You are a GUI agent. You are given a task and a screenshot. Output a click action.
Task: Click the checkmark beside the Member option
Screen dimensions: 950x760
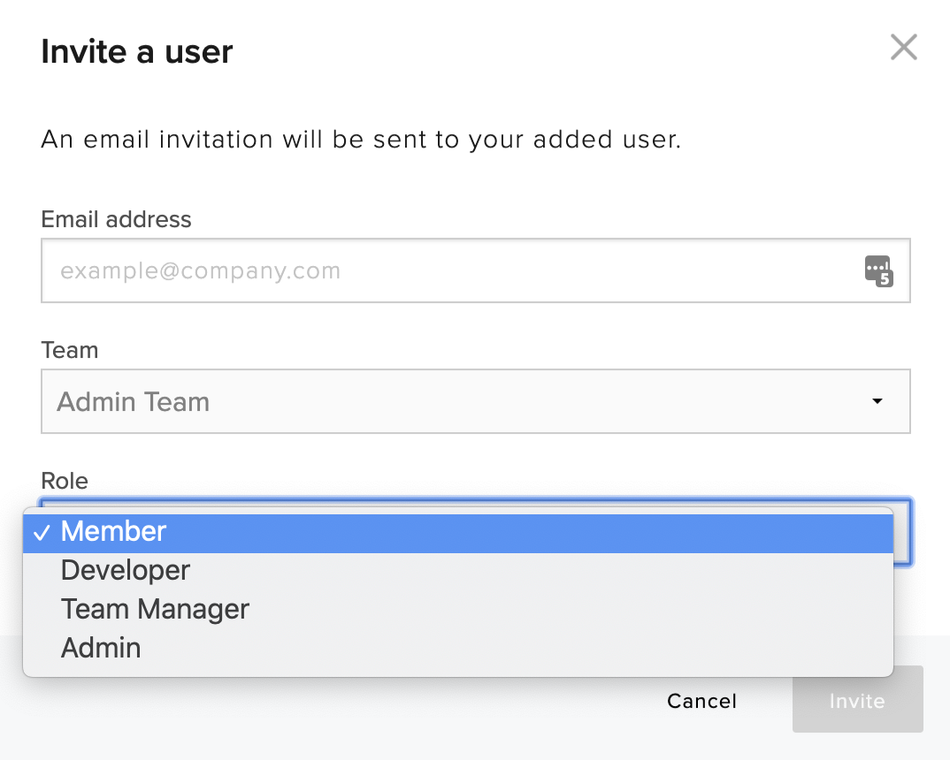(x=42, y=533)
